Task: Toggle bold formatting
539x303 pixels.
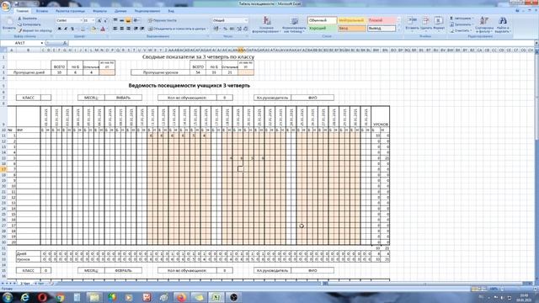Action: point(59,29)
